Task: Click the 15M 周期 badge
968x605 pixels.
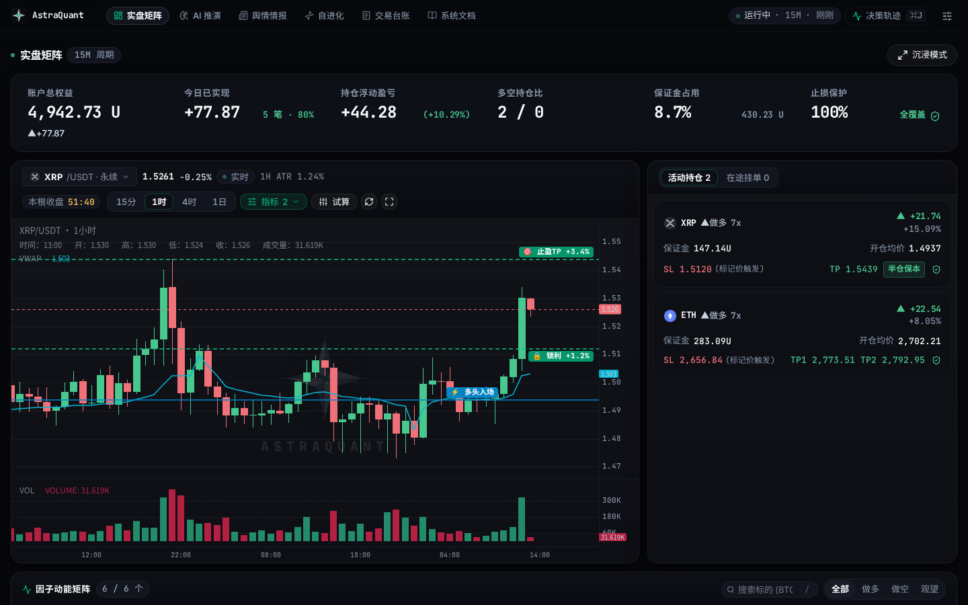Action: [x=94, y=55]
